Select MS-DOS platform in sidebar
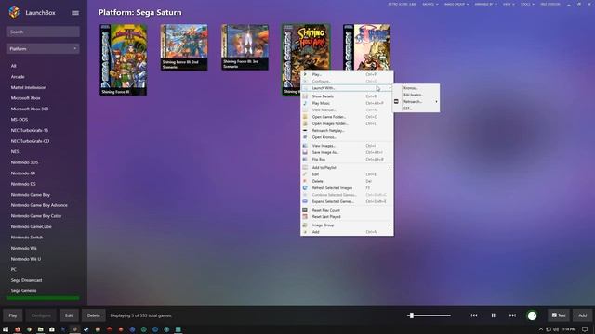595x334 pixels. coord(20,120)
